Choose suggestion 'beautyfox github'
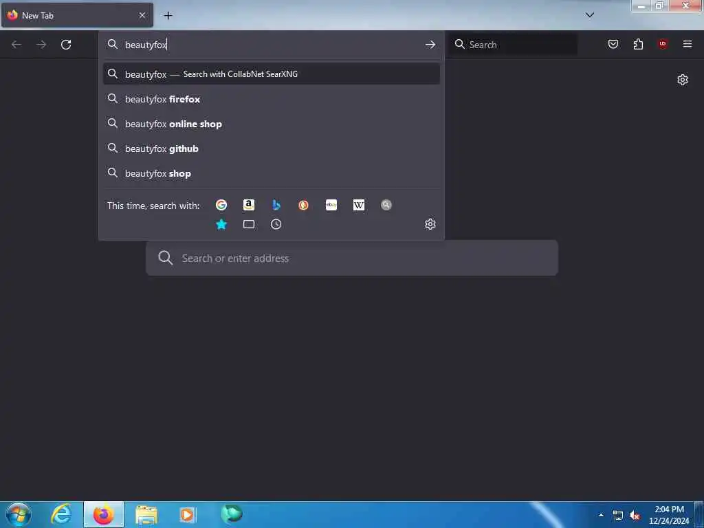Viewport: 704px width, 528px height. (271, 148)
